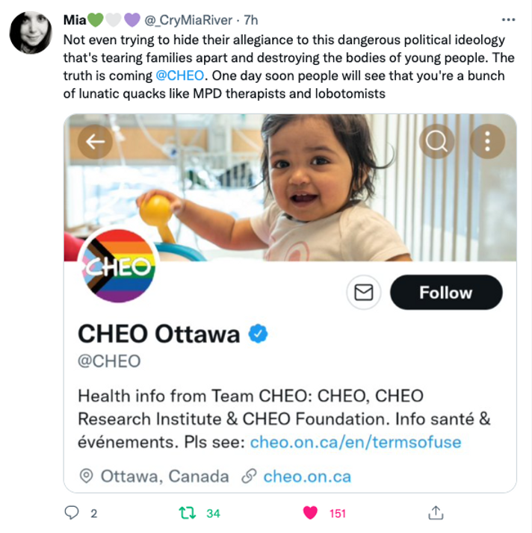Open the cheo.on.ca/en/termsofuse link

(x=356, y=441)
